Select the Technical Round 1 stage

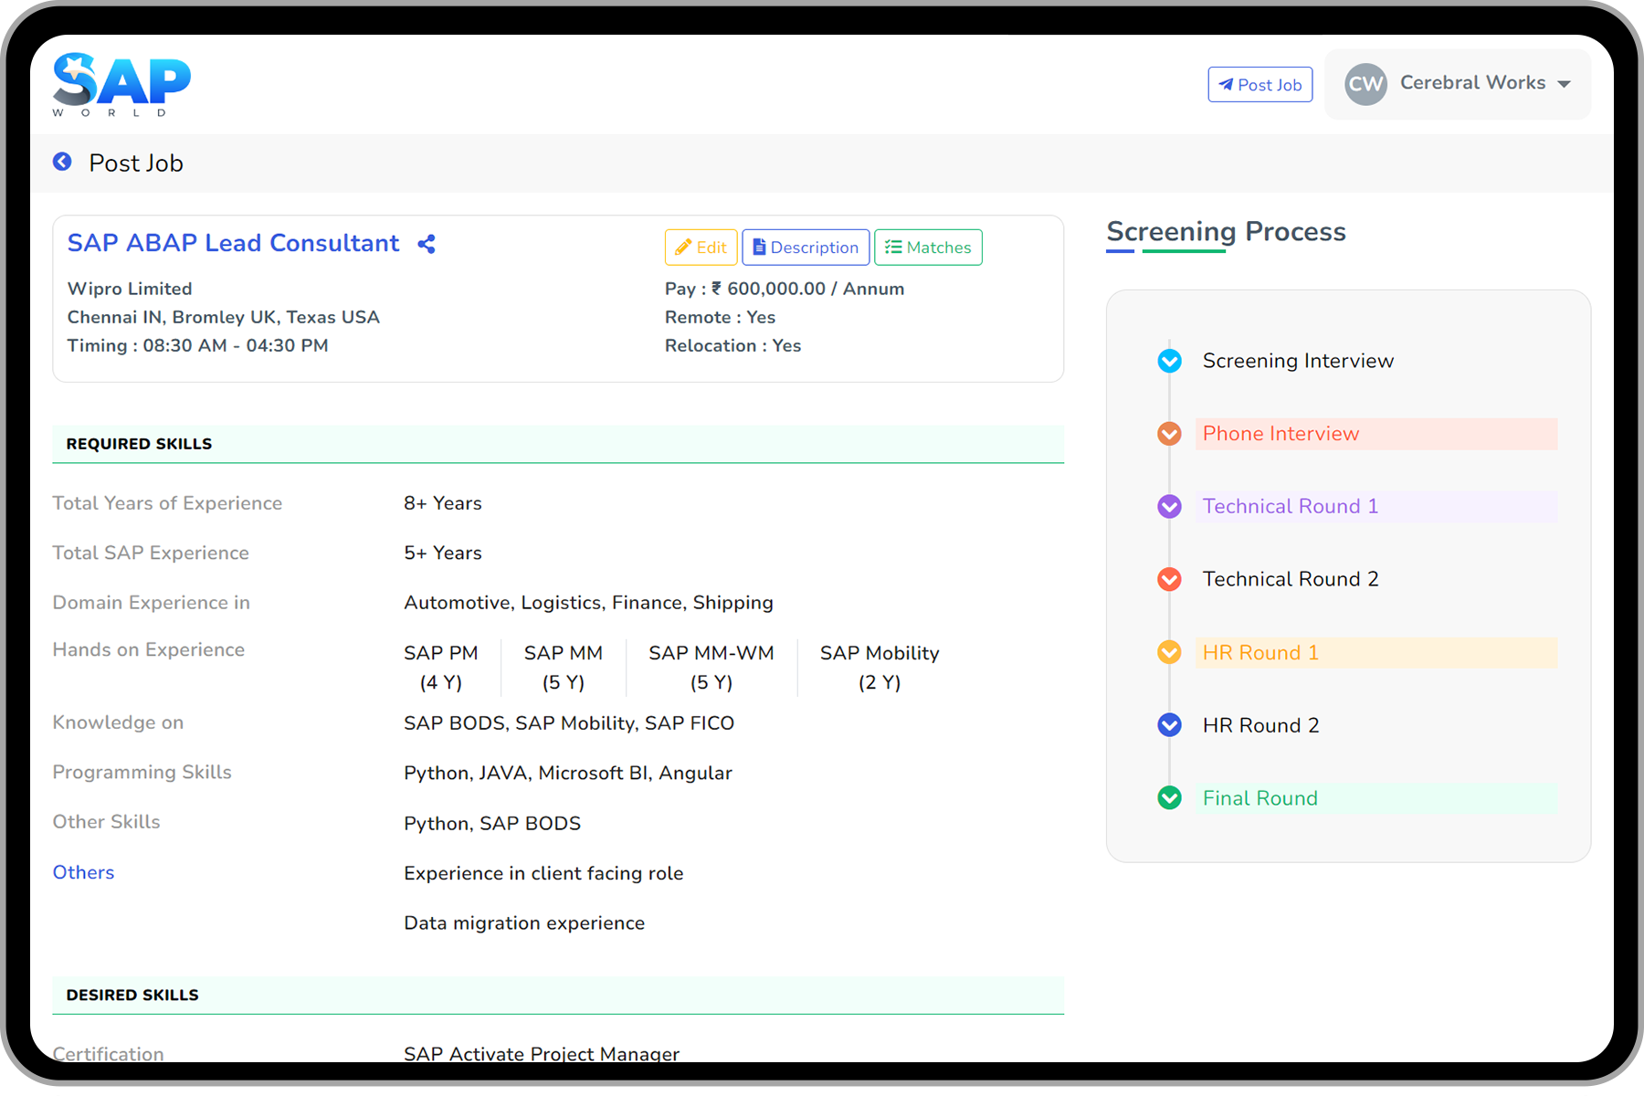click(x=1376, y=506)
